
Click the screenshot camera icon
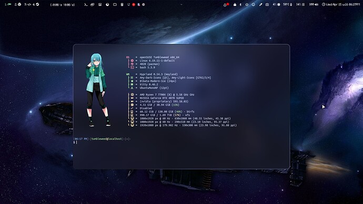pyautogui.click(x=267, y=4)
